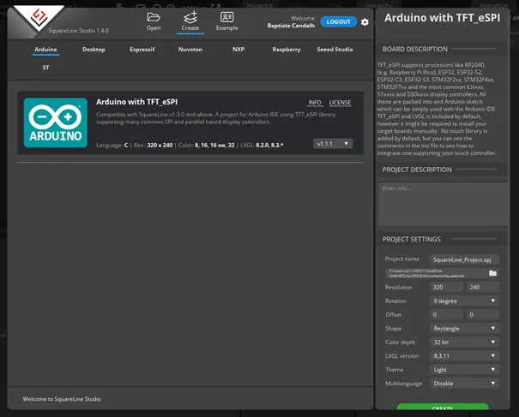Switch to the Seeed Studio tab
Viewport: 519px width, 417px height.
(335, 49)
